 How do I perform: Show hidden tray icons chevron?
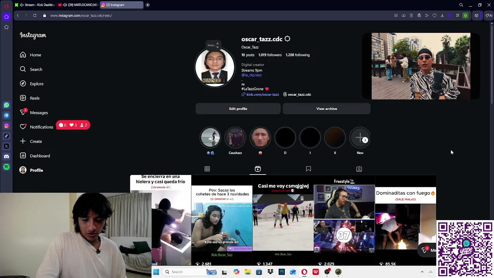click(422, 272)
